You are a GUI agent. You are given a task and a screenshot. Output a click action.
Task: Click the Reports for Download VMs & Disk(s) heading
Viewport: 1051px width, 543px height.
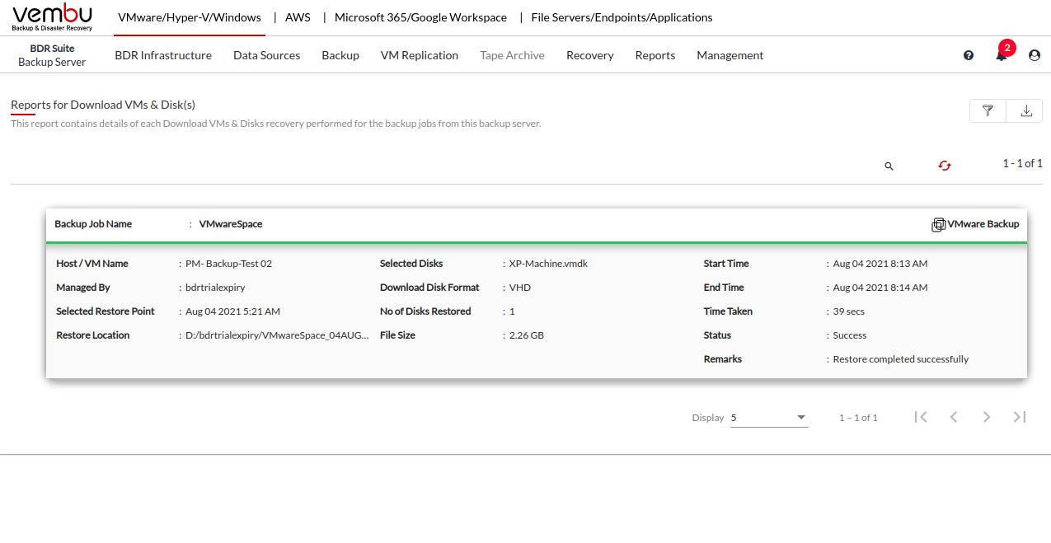103,105
